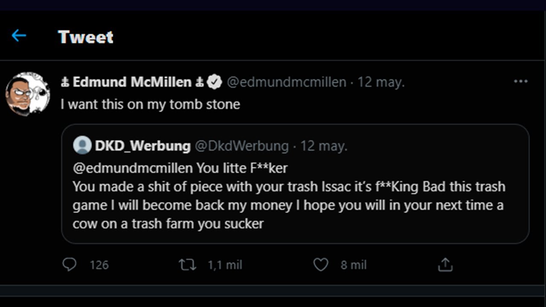Screen dimensions: 546x307
Task: Open Edmund McMillen's profile avatar
Action: (28, 94)
